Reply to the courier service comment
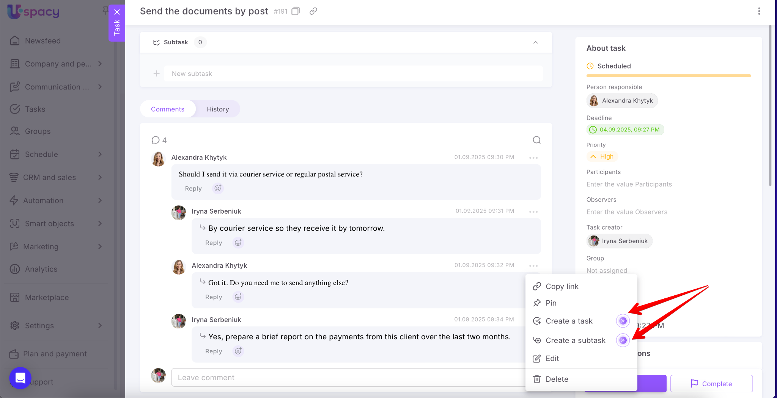Screen dimensions: 777x398 pyautogui.click(x=213, y=243)
